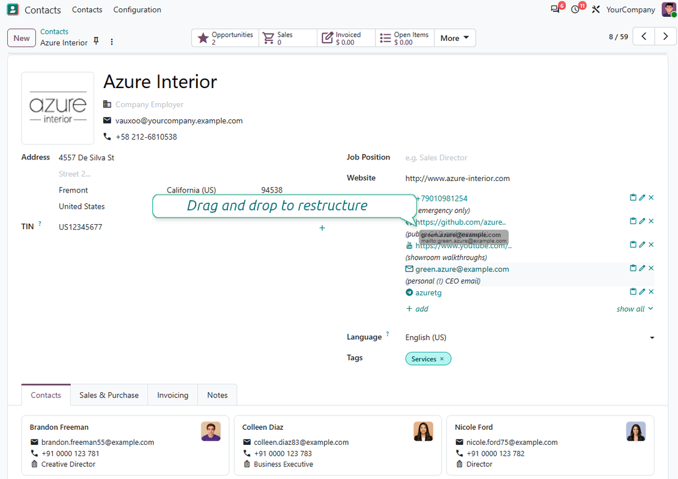This screenshot has width=678, height=479.
Task: Open the Contacts app home icon
Action: point(13,10)
